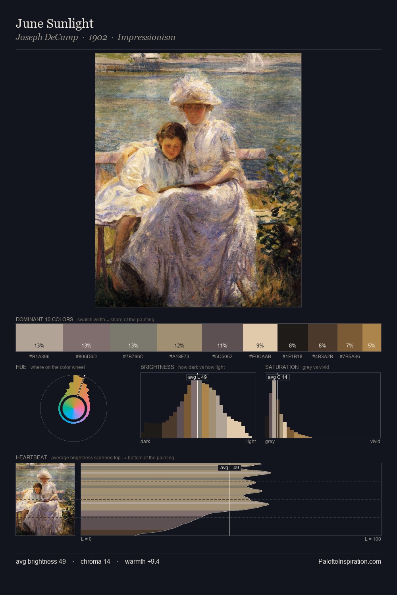Click the 'avg L 49' marker in Heartbeat chart

(x=229, y=468)
